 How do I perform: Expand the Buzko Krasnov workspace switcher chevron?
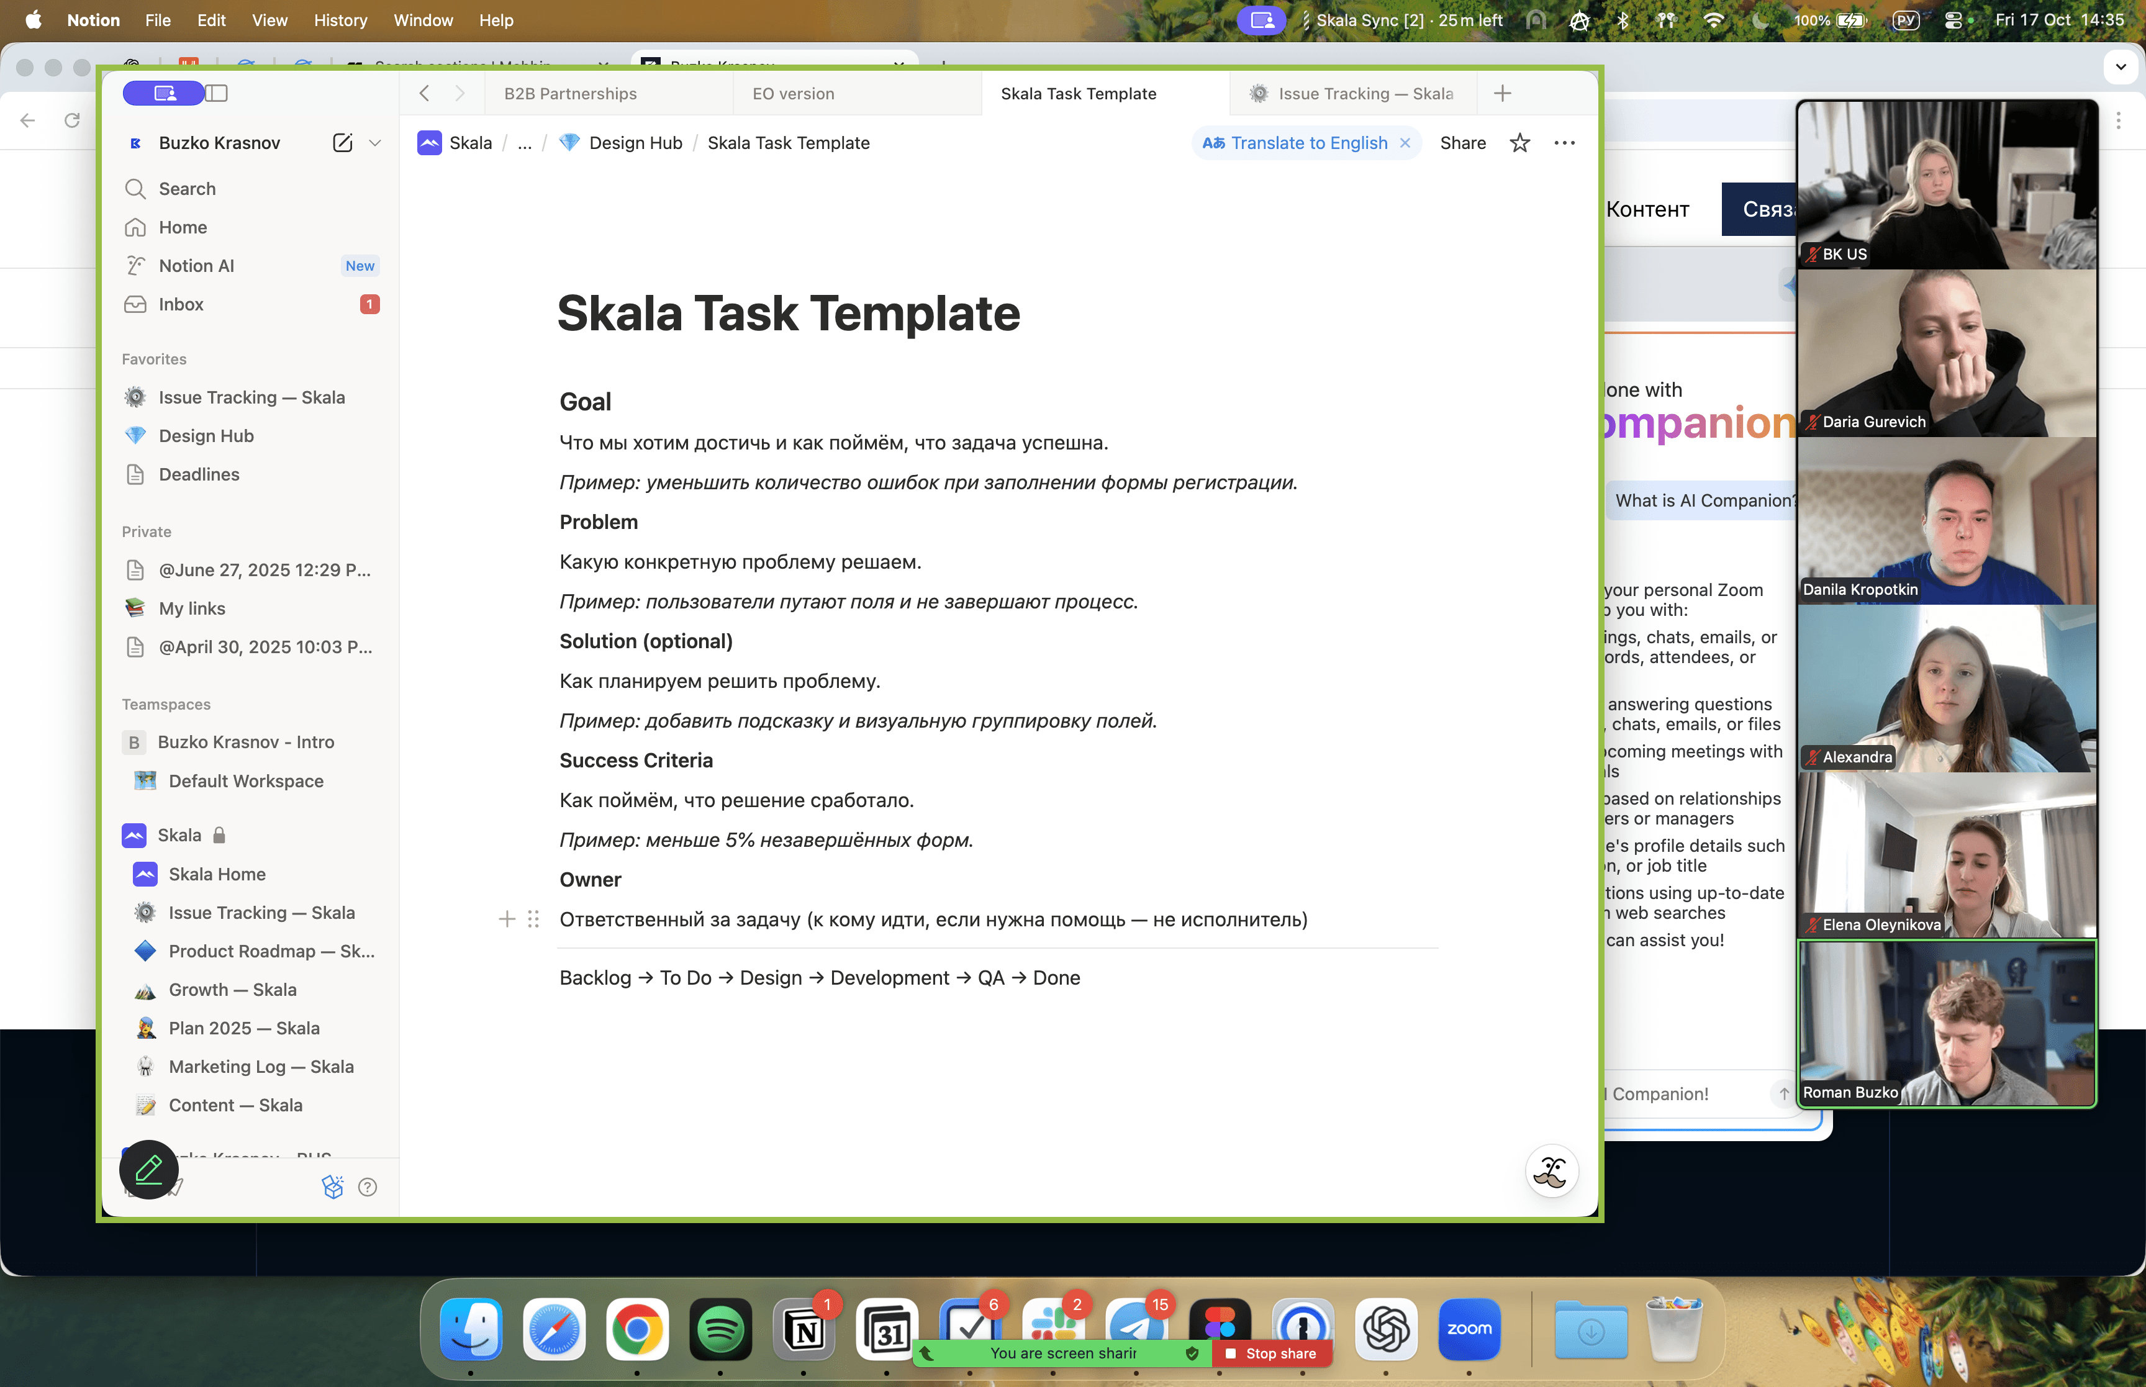point(374,142)
